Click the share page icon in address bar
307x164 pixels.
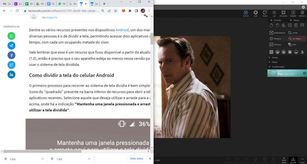pyautogui.click(x=109, y=11)
